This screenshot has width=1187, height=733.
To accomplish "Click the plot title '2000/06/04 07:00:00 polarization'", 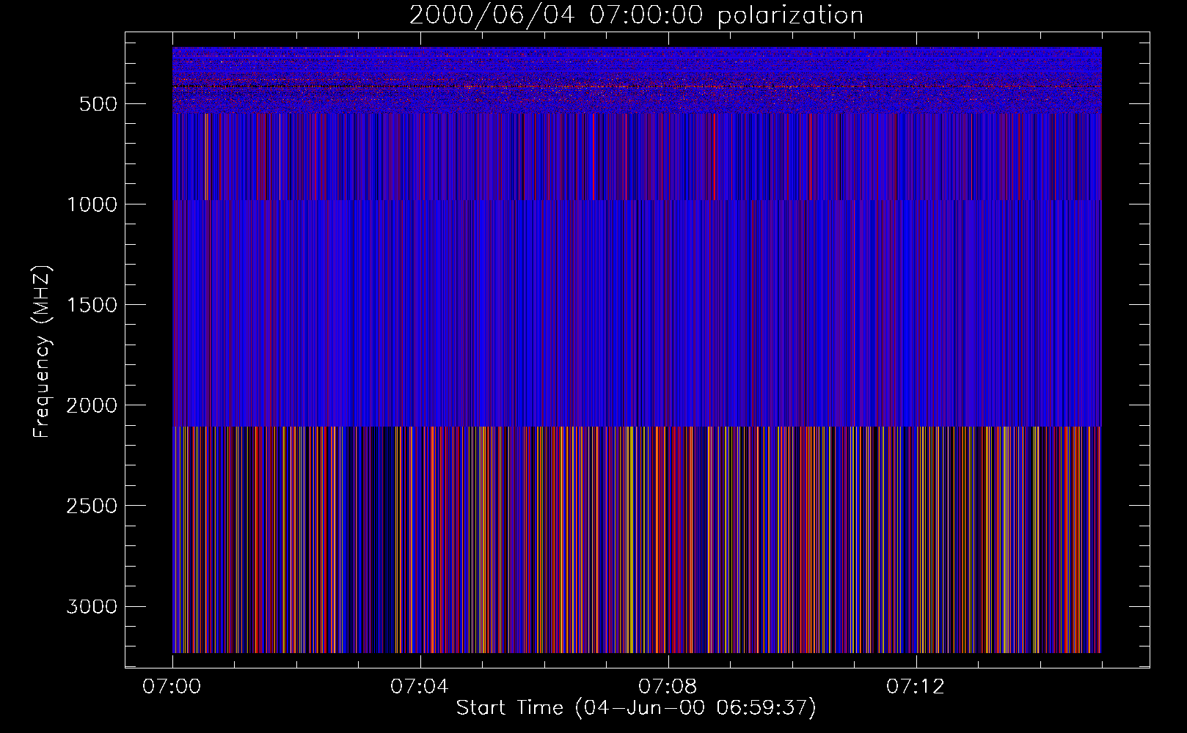I will [x=636, y=15].
